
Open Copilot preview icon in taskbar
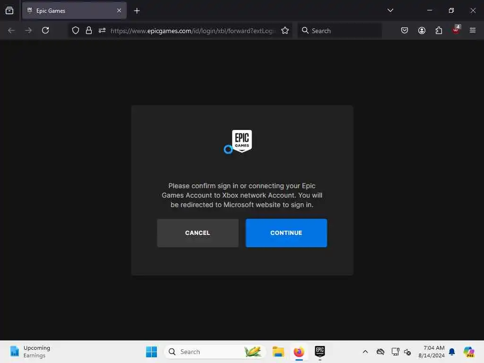tap(469, 352)
